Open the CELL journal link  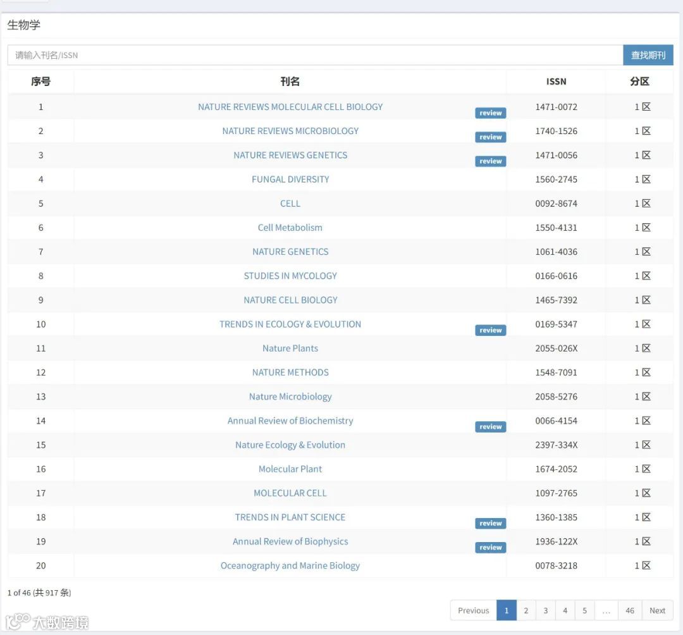[x=290, y=204]
